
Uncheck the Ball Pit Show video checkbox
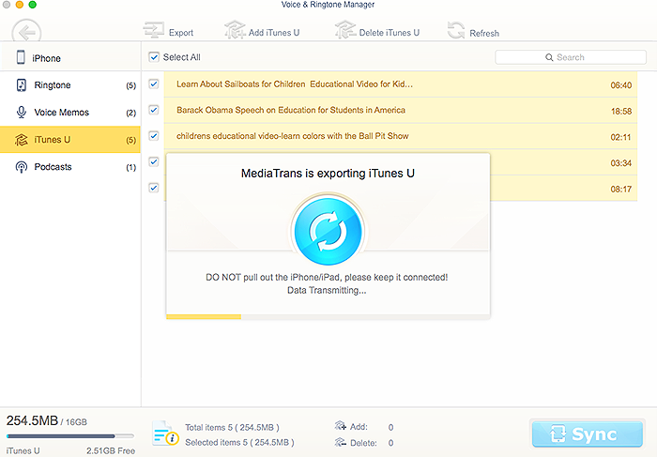click(x=154, y=136)
